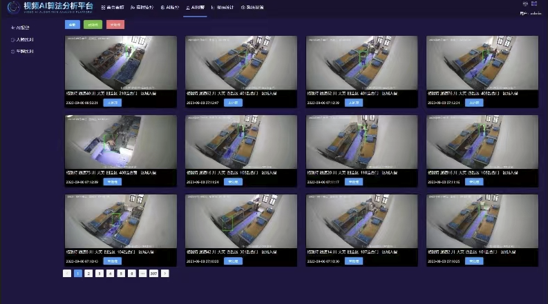This screenshot has width=548, height=304.
Task: Click the red 未处理 filter button
Action: 115,25
